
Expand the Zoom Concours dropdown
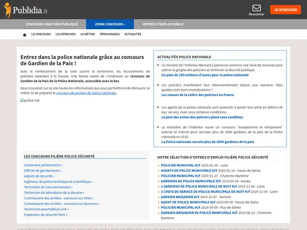coord(110,24)
